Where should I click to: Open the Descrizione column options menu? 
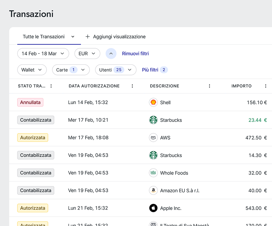click(210, 86)
